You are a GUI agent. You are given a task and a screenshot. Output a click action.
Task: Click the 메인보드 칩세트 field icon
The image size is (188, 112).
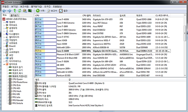(x=36, y=105)
